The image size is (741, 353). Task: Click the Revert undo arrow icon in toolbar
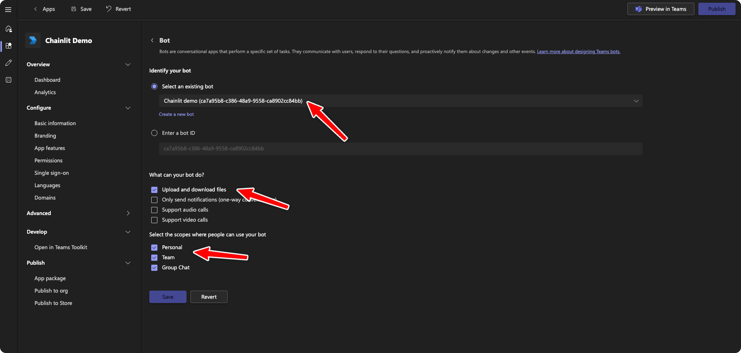pyautogui.click(x=109, y=9)
